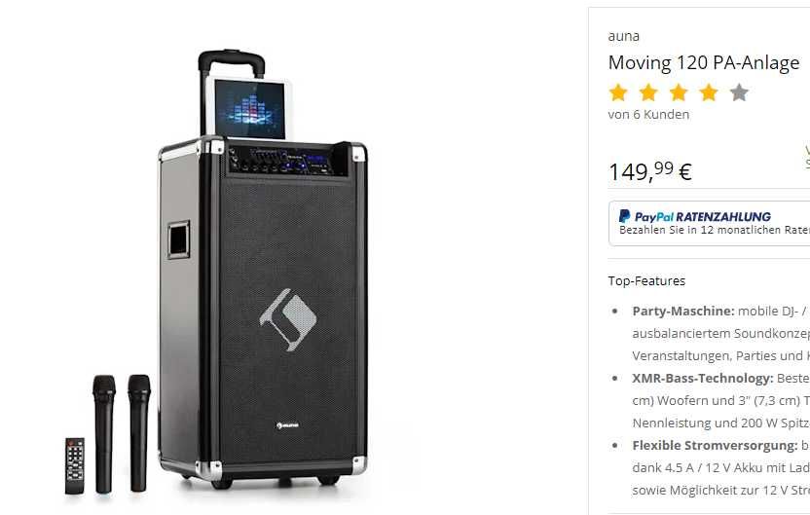Select the XMR-Bass-Technology feature text
Image resolution: width=810 pixels, height=515 pixels.
point(720,400)
